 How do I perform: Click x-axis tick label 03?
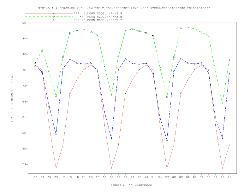(x=42, y=177)
